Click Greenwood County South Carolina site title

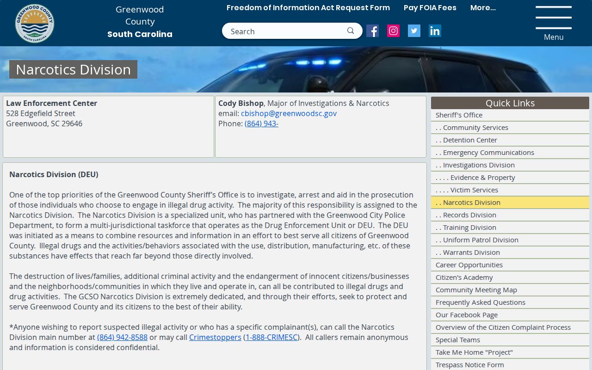coord(140,22)
